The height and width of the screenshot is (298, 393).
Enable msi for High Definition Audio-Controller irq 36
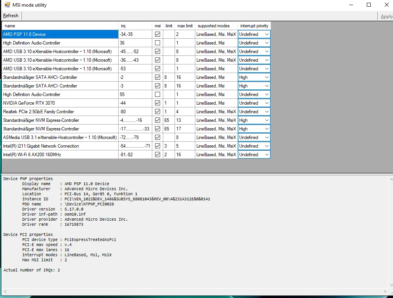click(x=157, y=43)
